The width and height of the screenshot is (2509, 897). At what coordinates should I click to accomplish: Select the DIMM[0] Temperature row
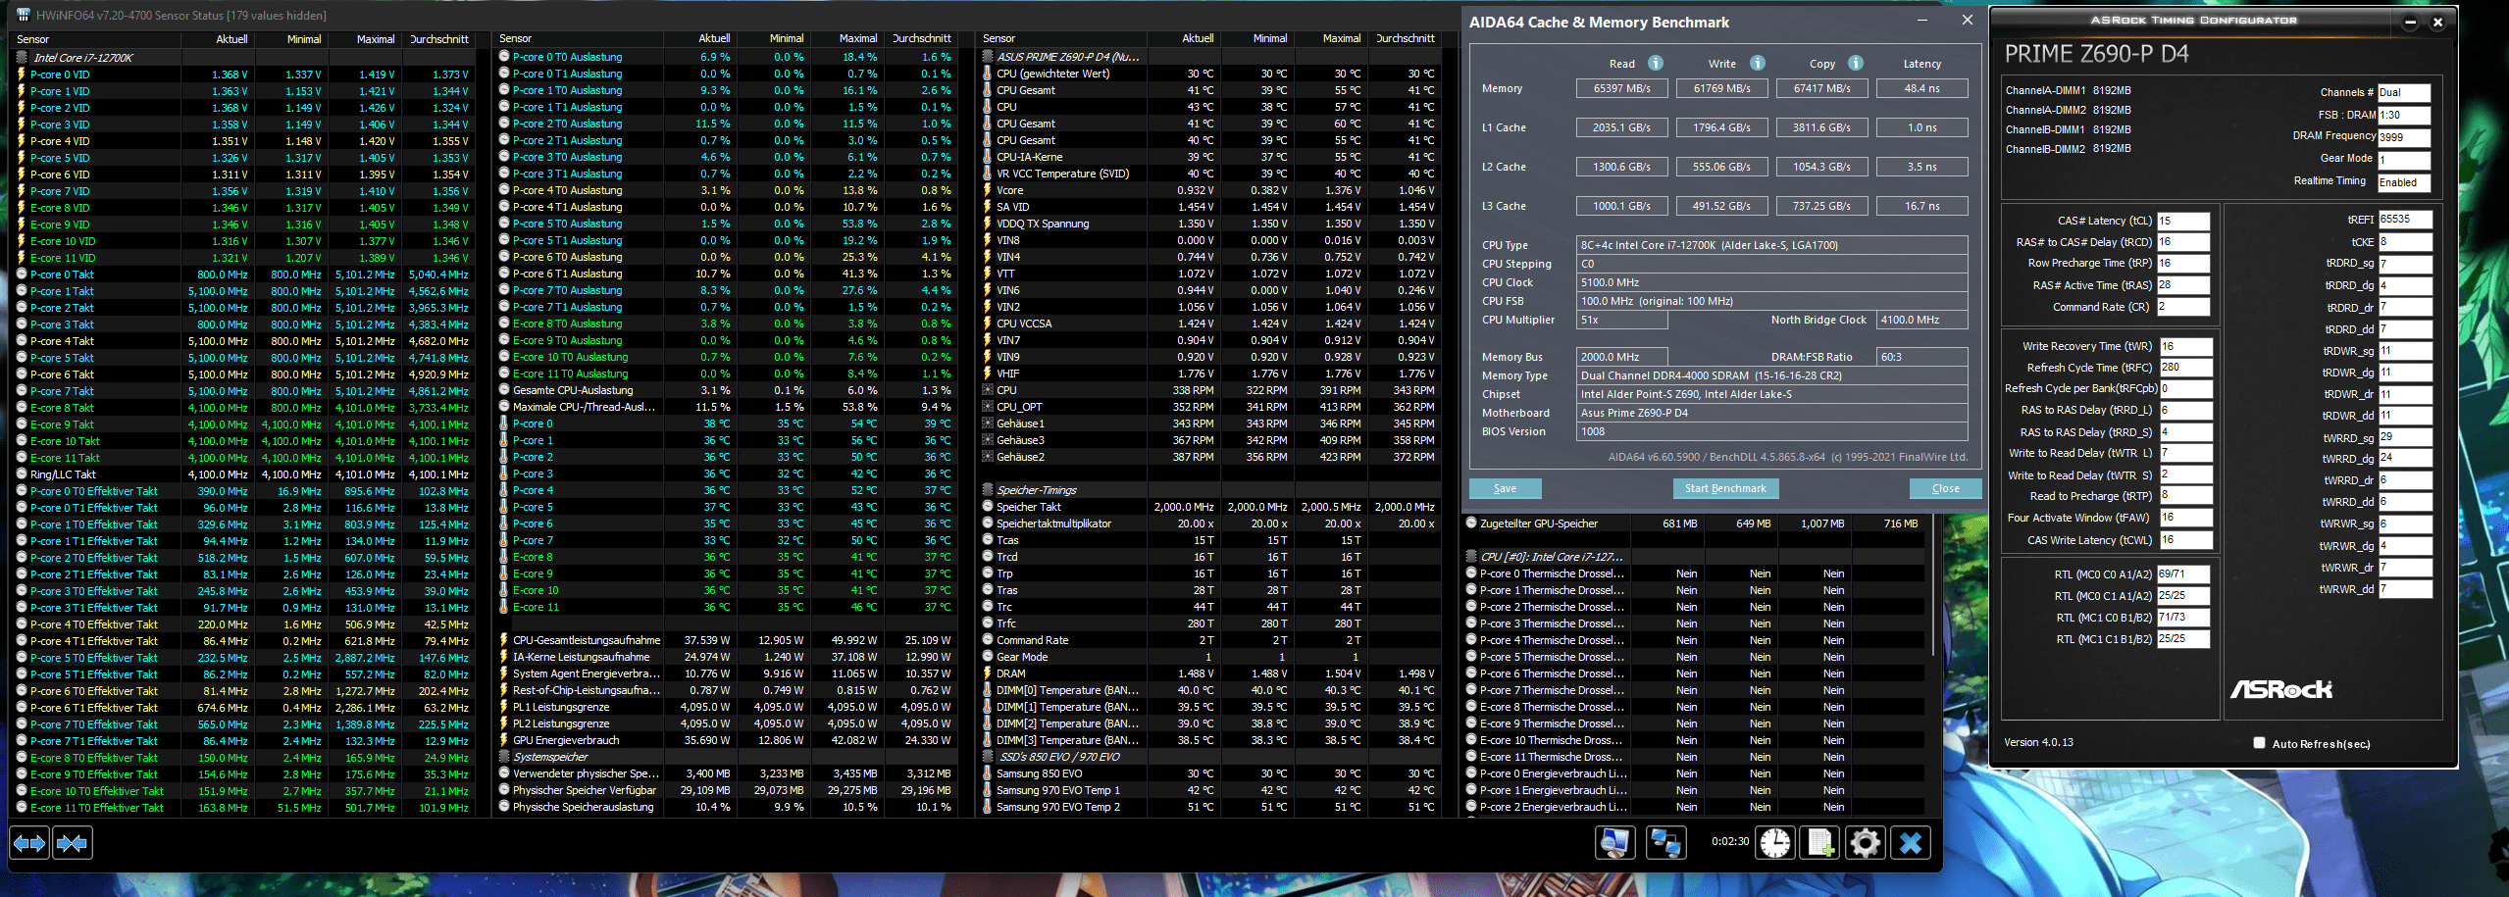1209,690
